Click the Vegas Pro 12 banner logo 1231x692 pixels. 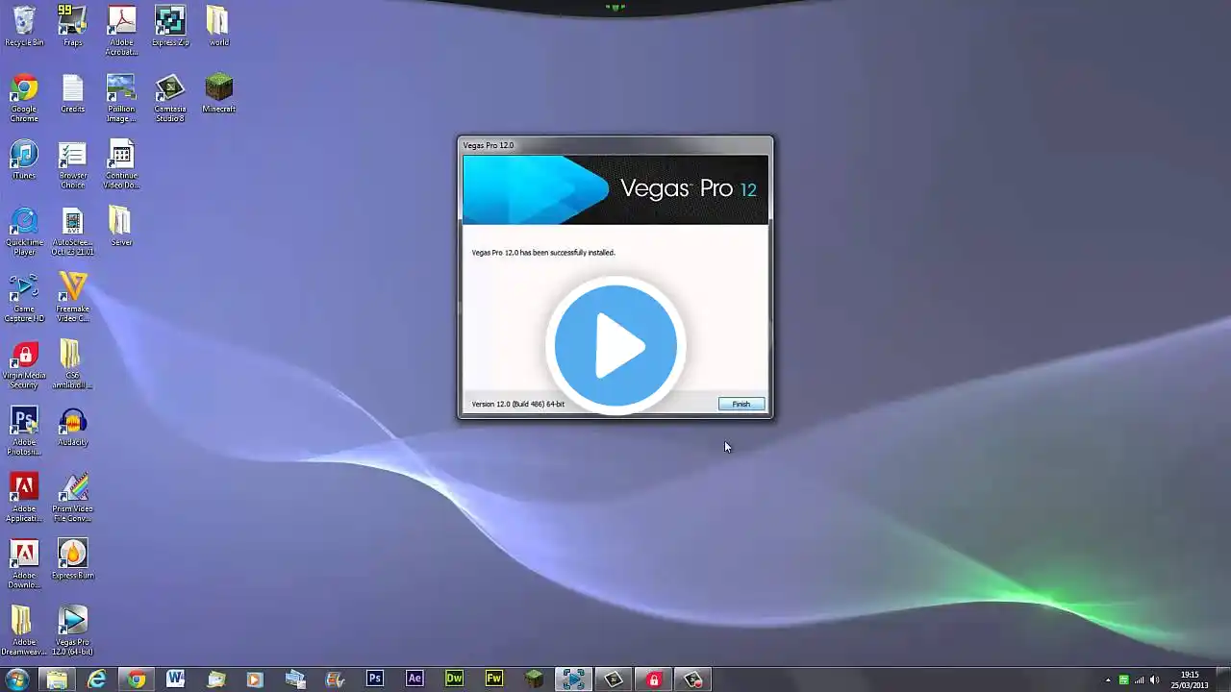click(615, 189)
